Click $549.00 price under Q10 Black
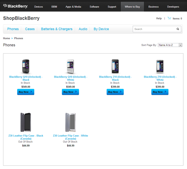The image size is (187, 169). point(26,87)
